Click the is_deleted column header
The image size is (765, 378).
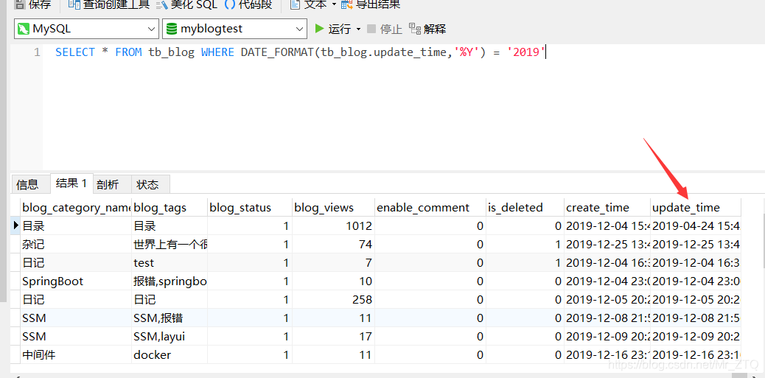coord(525,208)
